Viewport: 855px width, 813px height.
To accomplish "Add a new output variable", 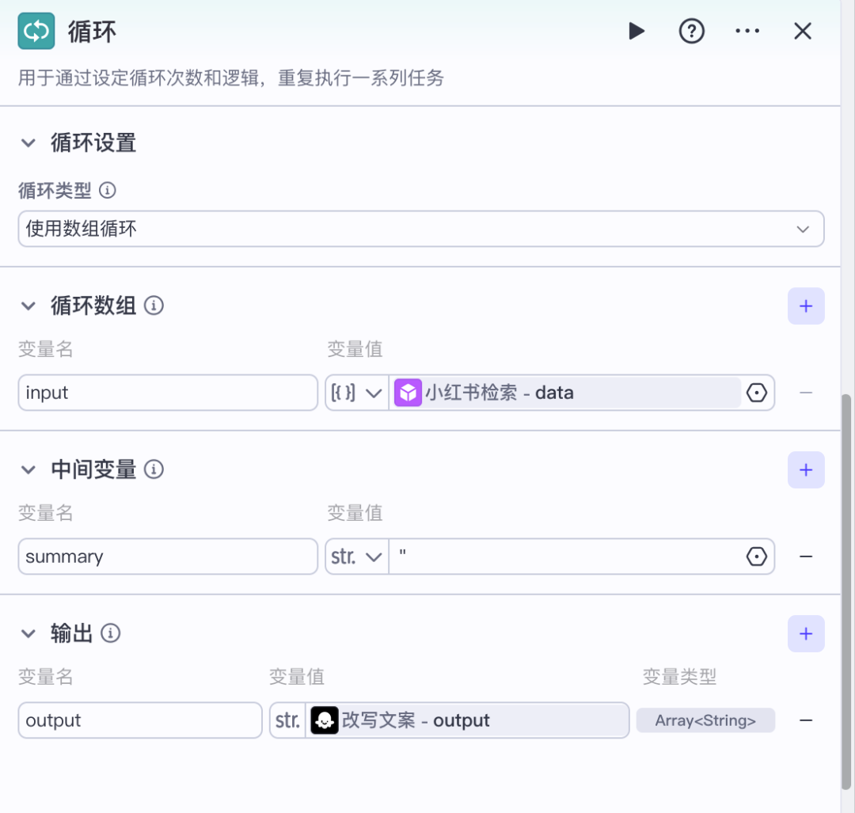I will tap(806, 634).
